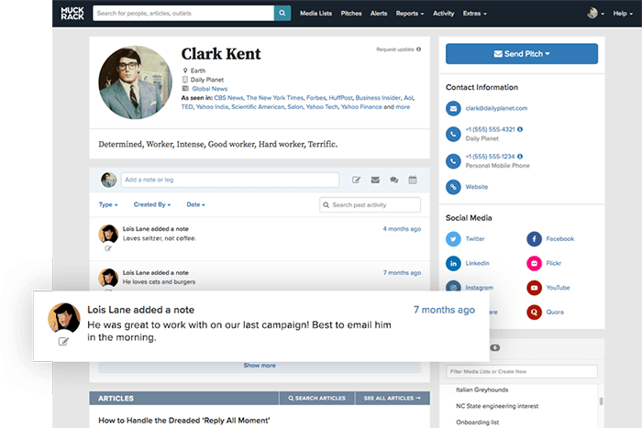
Task: Click edit icon under highlighted campaign note
Action: pyautogui.click(x=63, y=341)
